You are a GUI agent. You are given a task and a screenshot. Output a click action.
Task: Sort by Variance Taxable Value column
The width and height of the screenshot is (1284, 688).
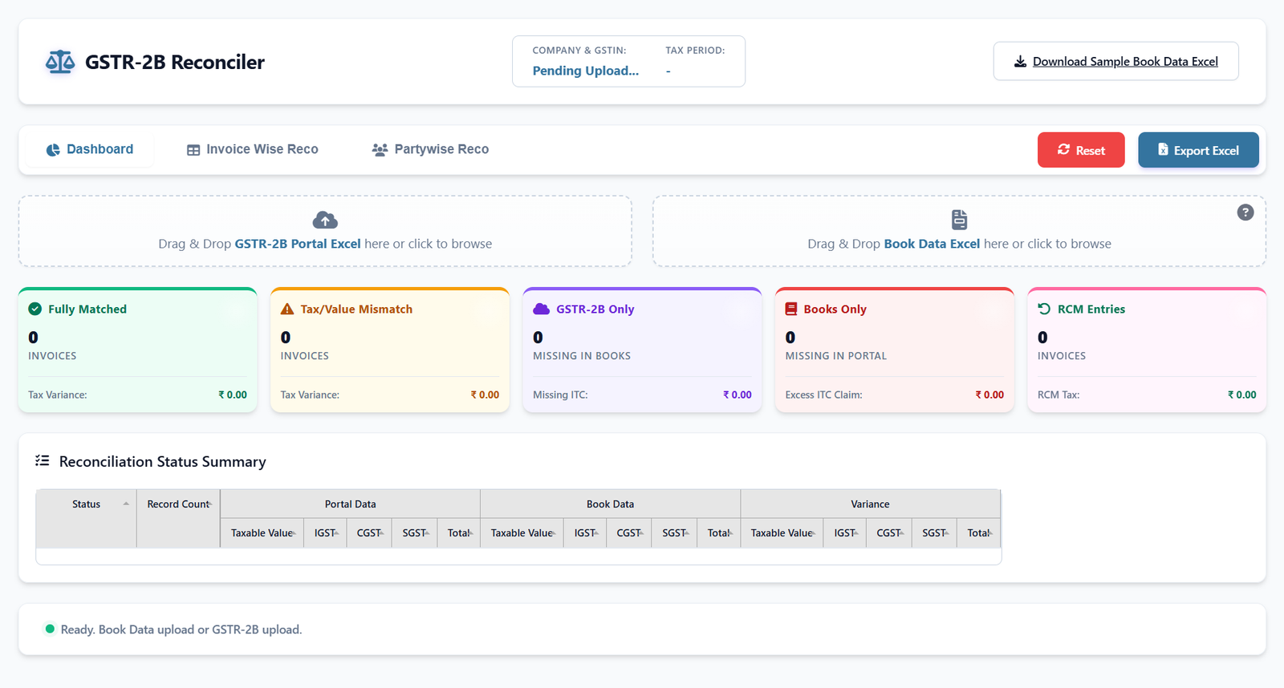[x=782, y=533]
